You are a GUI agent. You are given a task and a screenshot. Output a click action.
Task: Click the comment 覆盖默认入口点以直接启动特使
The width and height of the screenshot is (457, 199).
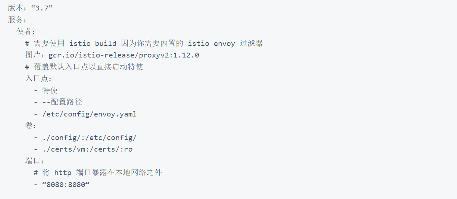(88, 67)
